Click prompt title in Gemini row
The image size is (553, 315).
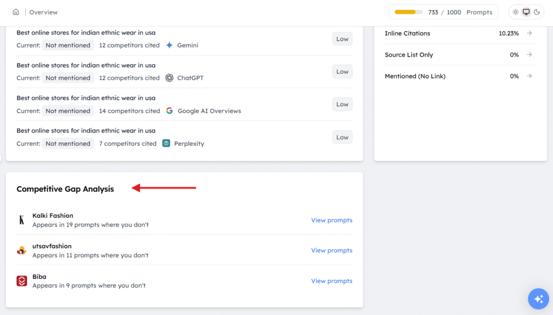[86, 32]
